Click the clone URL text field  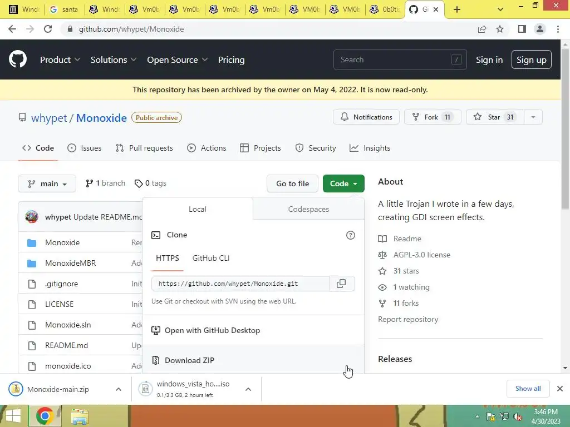click(x=240, y=284)
